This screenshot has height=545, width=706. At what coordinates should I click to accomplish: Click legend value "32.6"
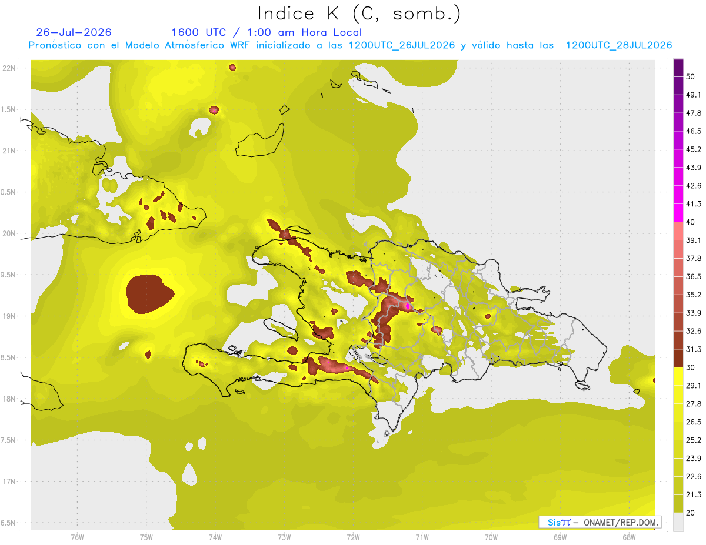(x=694, y=331)
